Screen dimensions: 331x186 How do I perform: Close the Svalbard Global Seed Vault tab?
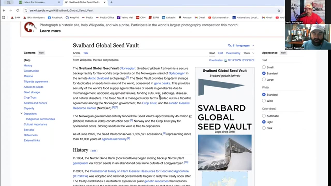click(104, 2)
